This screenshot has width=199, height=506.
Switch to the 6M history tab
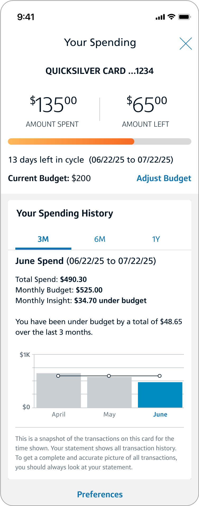coord(100,239)
